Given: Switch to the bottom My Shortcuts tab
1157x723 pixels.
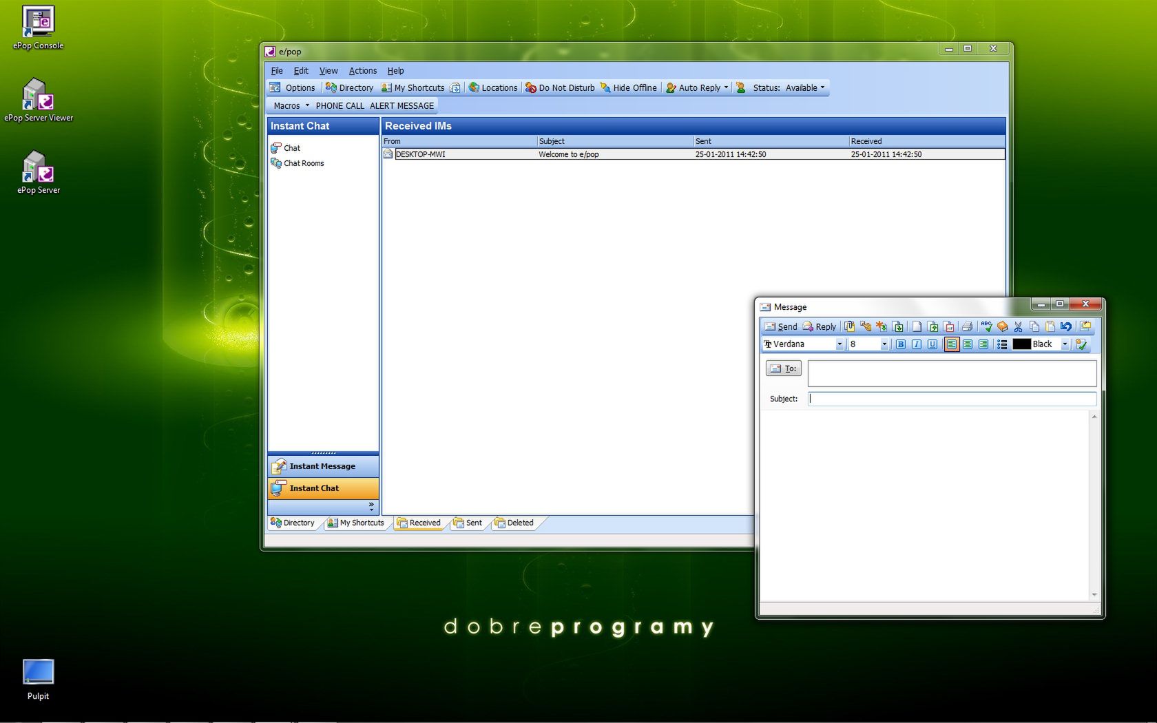Looking at the screenshot, I should (355, 523).
